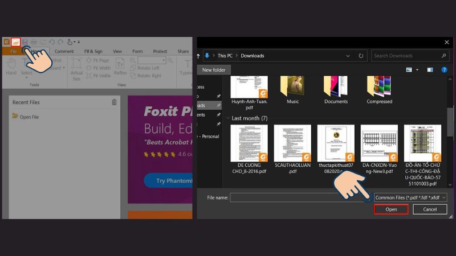Select Fit Width view option
Viewport: 456px width, 256px height.
click(x=100, y=68)
